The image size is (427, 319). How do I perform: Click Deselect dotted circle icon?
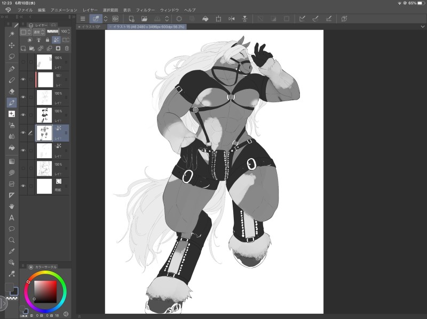tap(179, 19)
